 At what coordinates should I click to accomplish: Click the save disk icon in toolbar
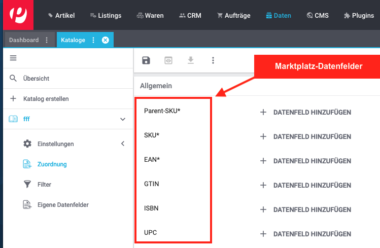pyautogui.click(x=146, y=60)
